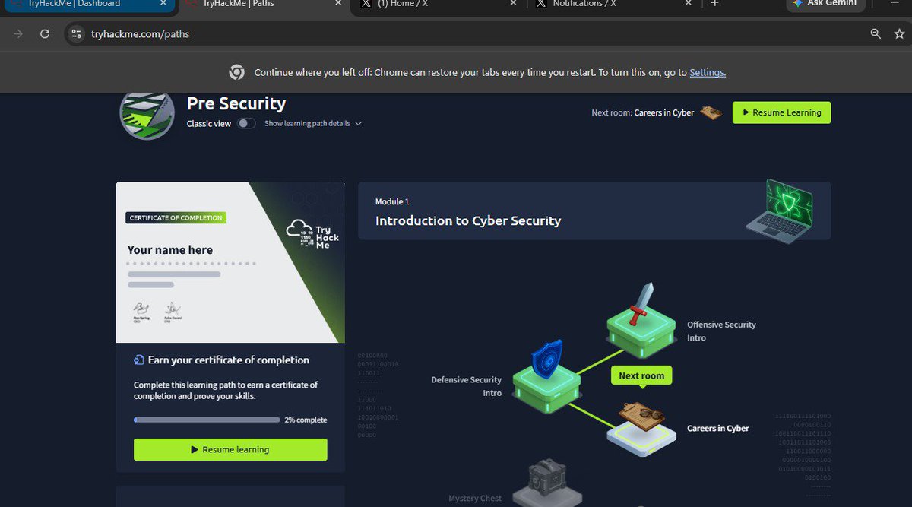912x507 pixels.
Task: Click the Careers in Cyber label beside its tile
Action: point(717,428)
